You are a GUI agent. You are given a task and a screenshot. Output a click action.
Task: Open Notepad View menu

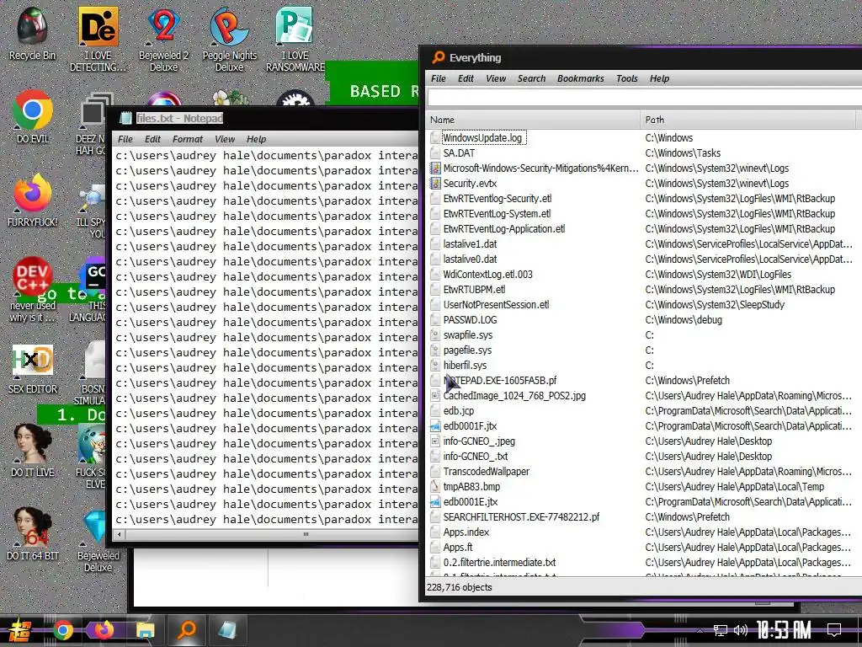225,139
